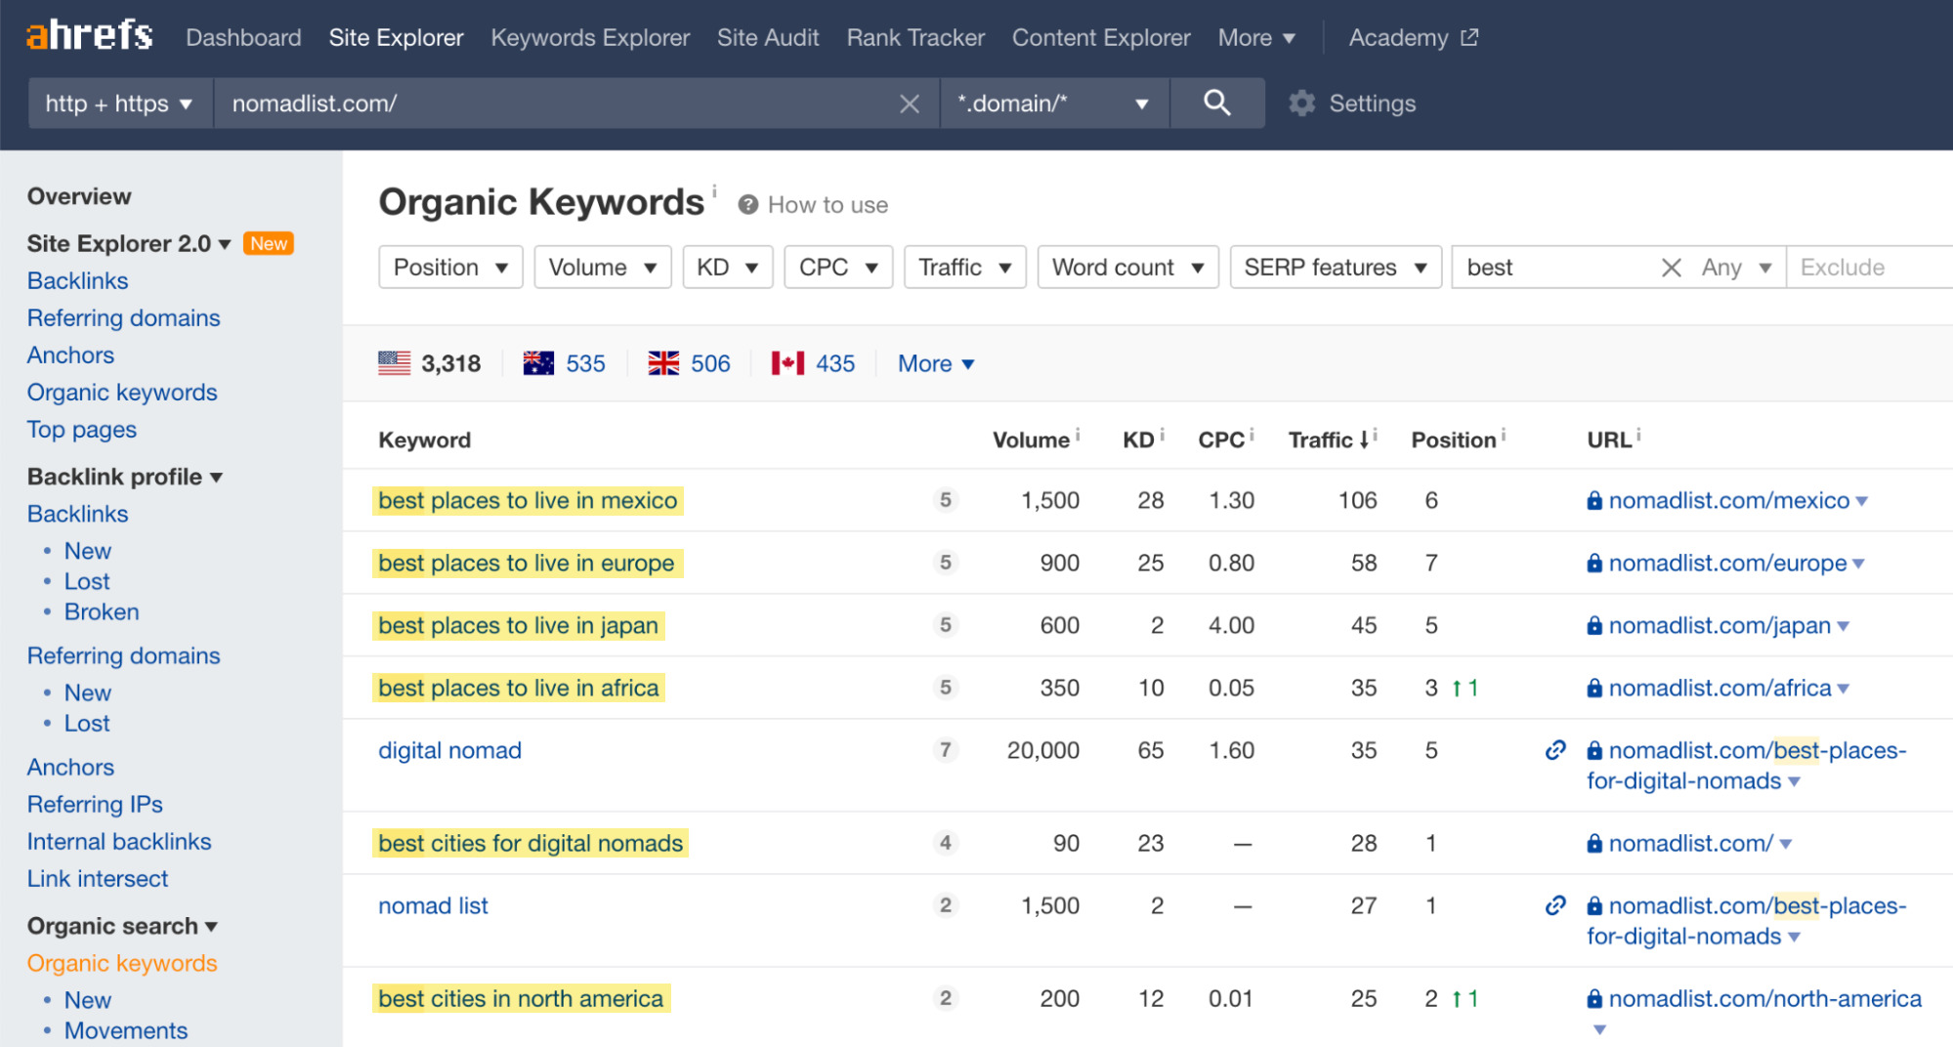Select the Canada flag country filter
The height and width of the screenshot is (1047, 1953).
click(x=813, y=363)
